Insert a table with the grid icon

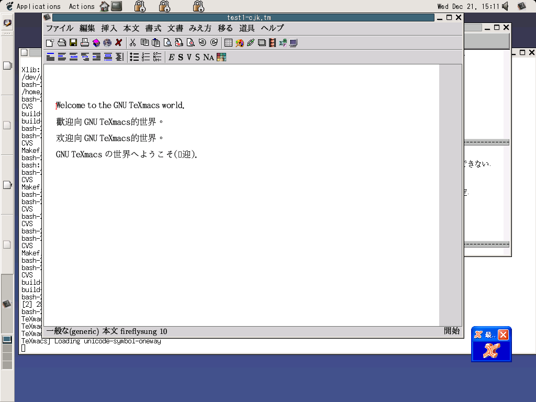click(228, 43)
